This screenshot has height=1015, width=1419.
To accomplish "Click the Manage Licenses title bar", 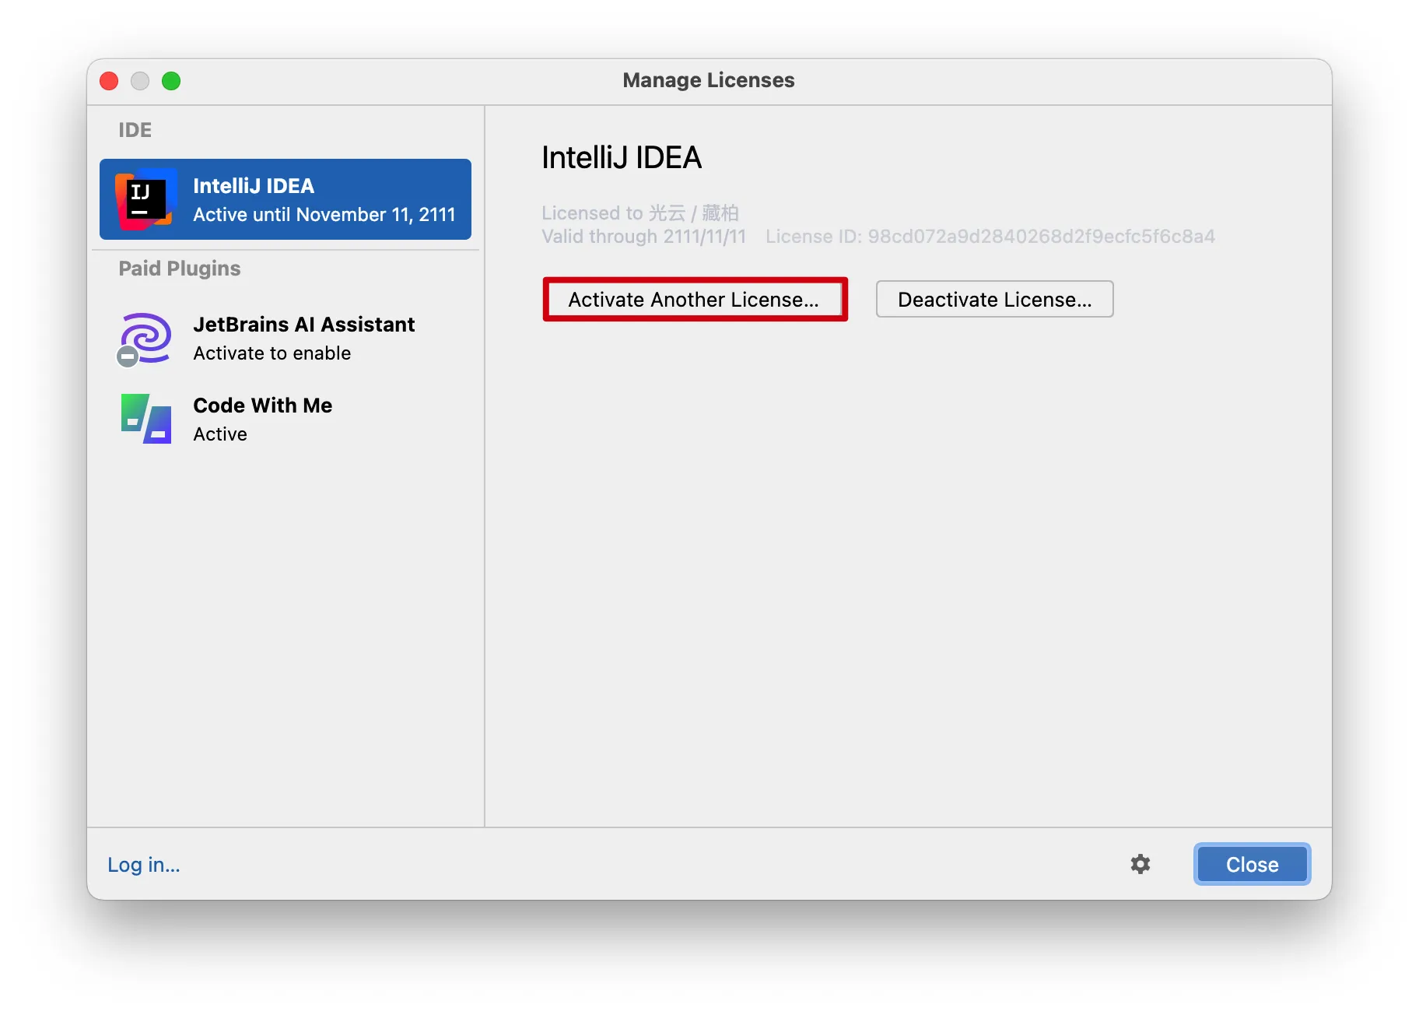I will (708, 81).
